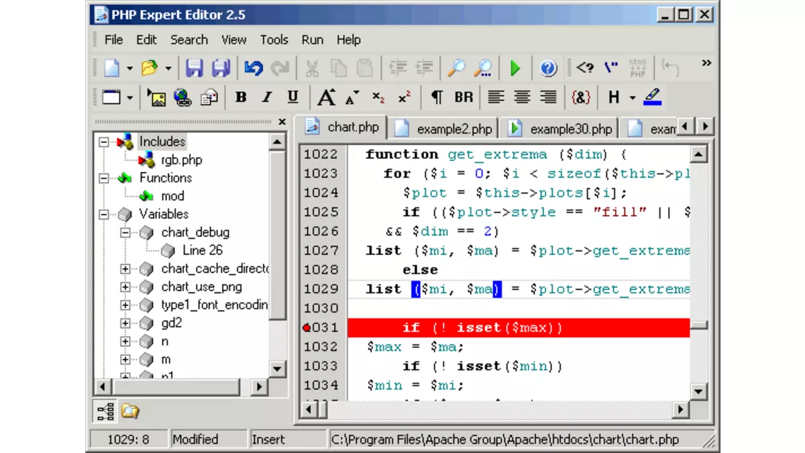Click the Find magnifier icon
Image resolution: width=805 pixels, height=453 pixels.
point(457,68)
